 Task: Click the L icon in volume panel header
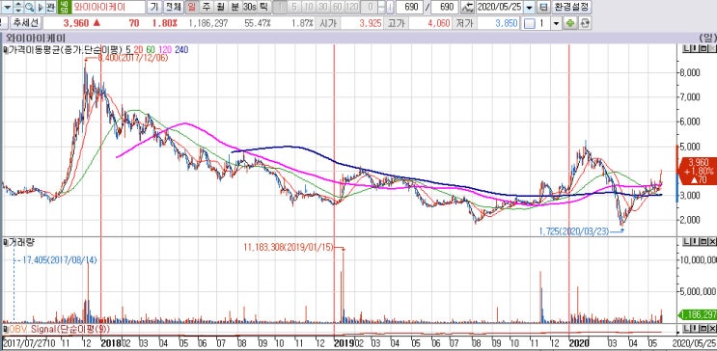point(686,241)
